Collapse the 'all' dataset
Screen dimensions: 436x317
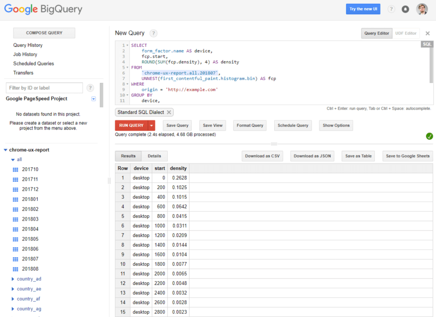tap(13, 160)
